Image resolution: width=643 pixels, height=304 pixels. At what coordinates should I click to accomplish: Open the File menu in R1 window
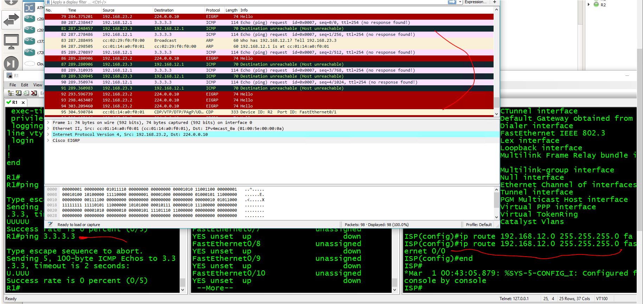click(x=13, y=85)
